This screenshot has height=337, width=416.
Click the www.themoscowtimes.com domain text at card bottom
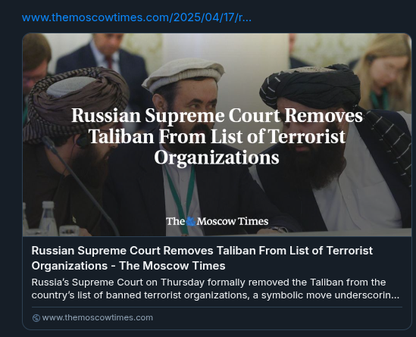[97, 317]
